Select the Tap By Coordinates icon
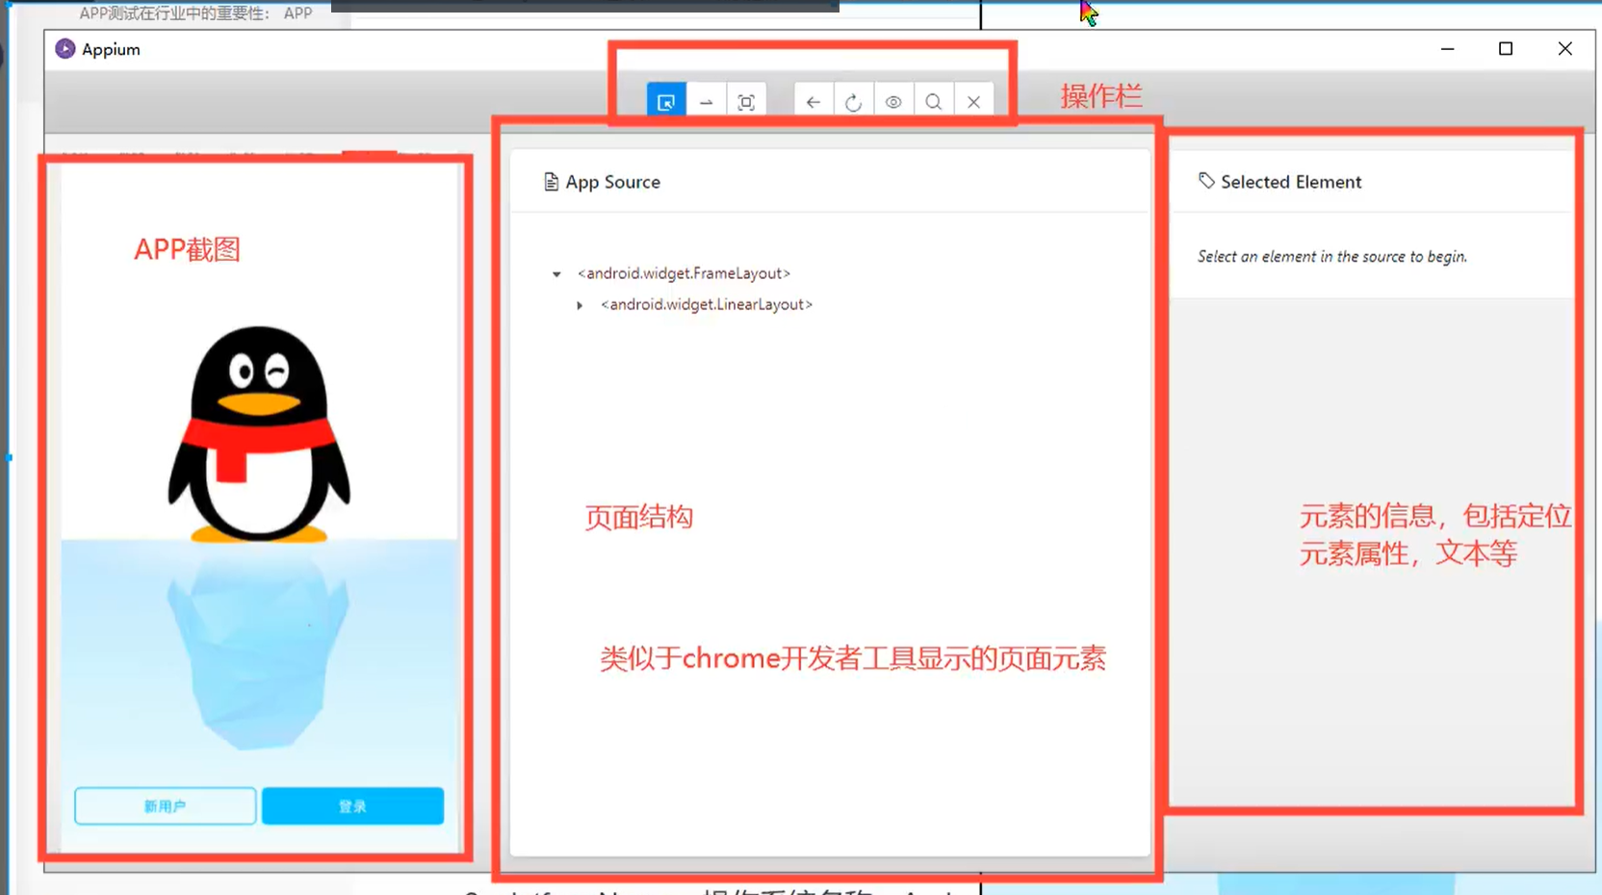 point(746,102)
